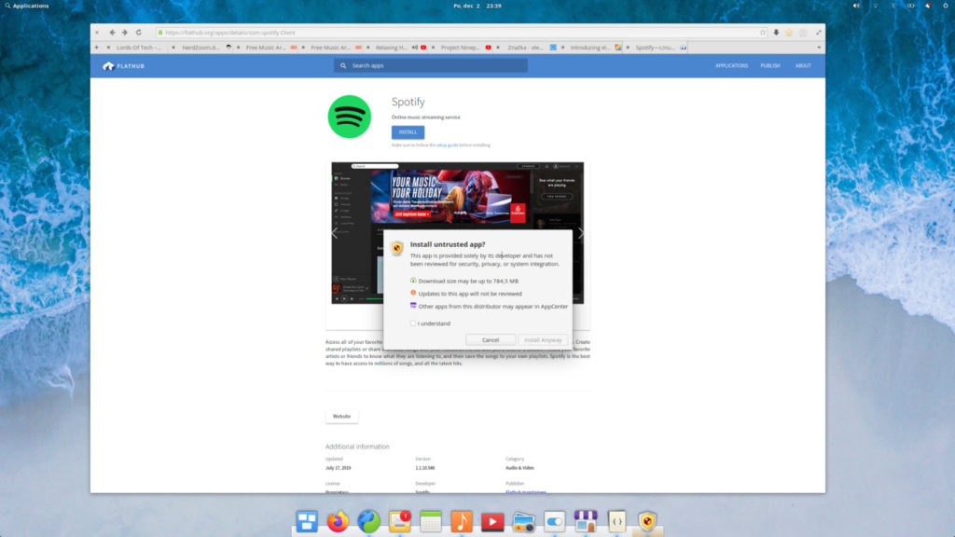Open the notifications bell indicator
Viewport: 955px width, 537px height.
(928, 6)
